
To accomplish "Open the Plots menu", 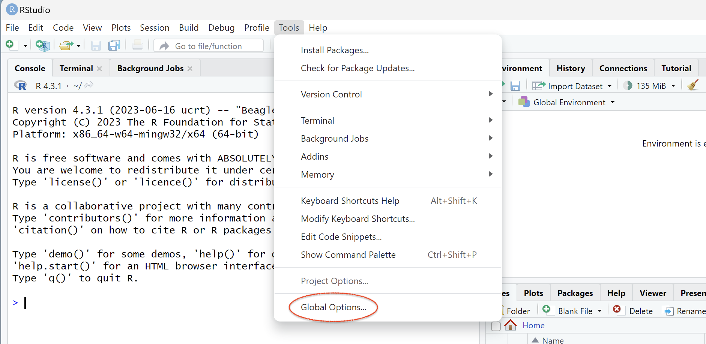I will pyautogui.click(x=121, y=28).
